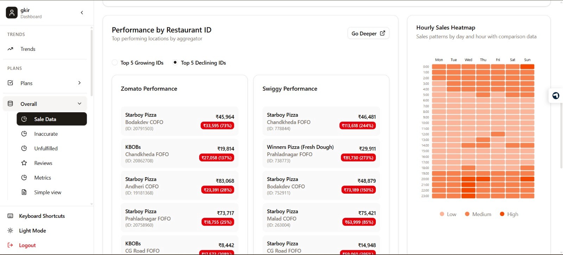
Task: Click the KBOBs Chandkheda FOFO row
Action: click(179, 153)
